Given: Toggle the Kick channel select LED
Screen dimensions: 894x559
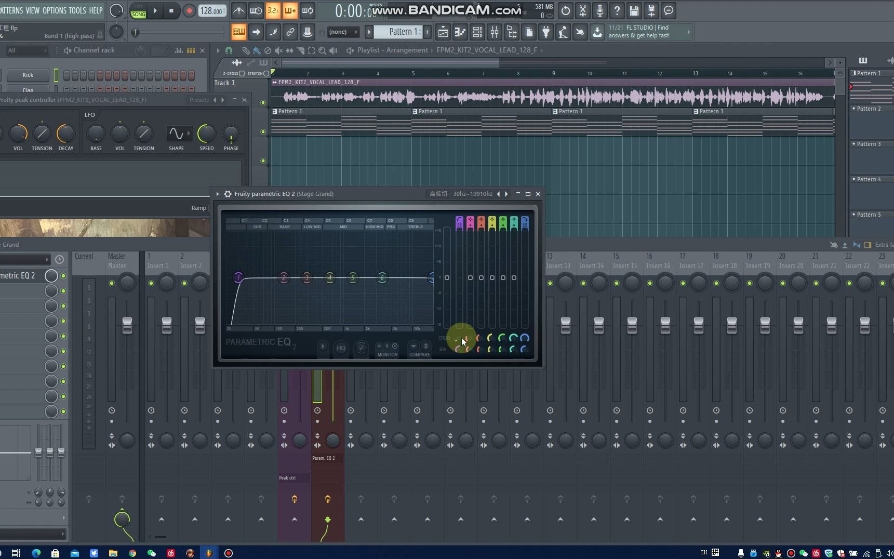Looking at the screenshot, I should (x=56, y=75).
